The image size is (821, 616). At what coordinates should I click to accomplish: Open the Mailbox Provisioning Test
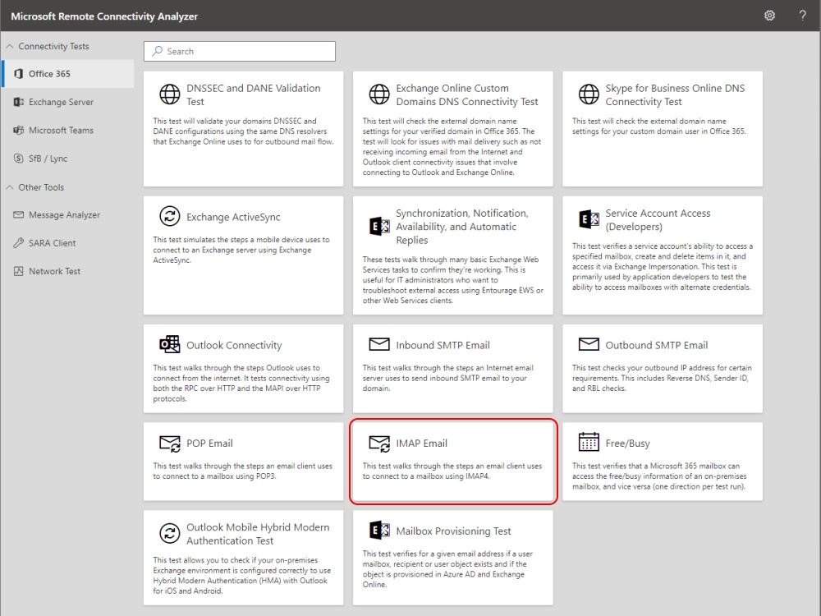(x=453, y=558)
